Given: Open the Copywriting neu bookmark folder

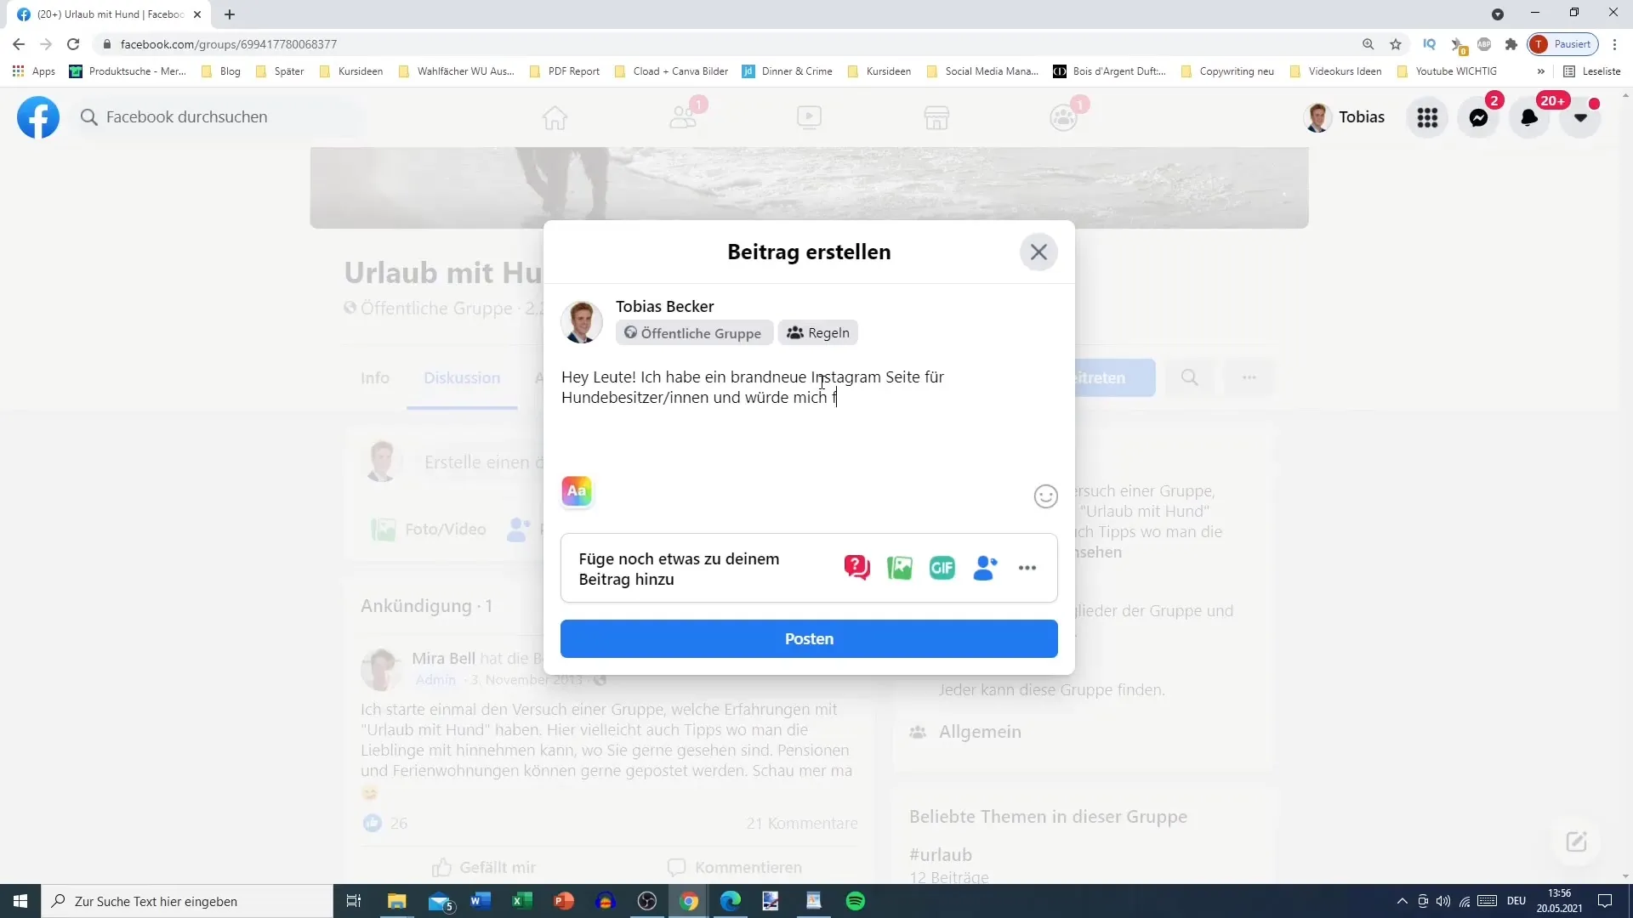Looking at the screenshot, I should coord(1227,71).
